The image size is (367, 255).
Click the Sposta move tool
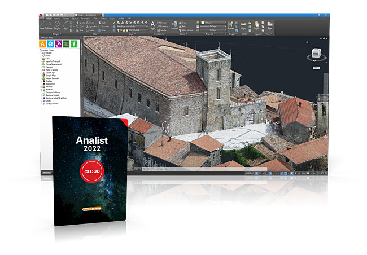click(x=80, y=23)
